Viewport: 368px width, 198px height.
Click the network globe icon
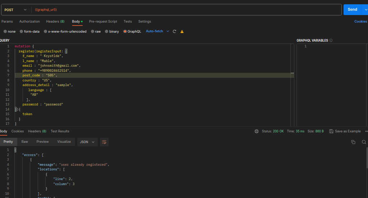(x=257, y=131)
